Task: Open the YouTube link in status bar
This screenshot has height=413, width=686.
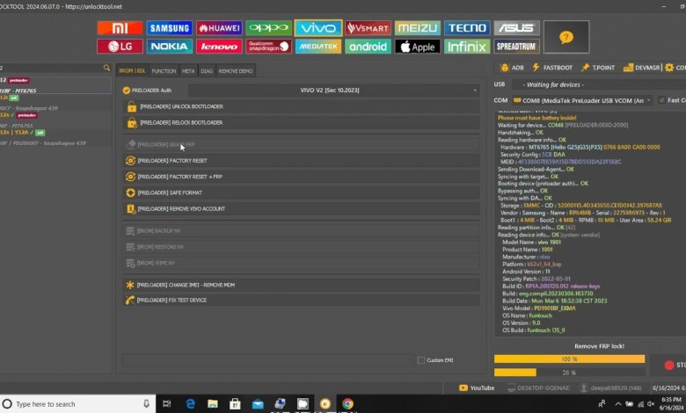Action: (x=477, y=388)
